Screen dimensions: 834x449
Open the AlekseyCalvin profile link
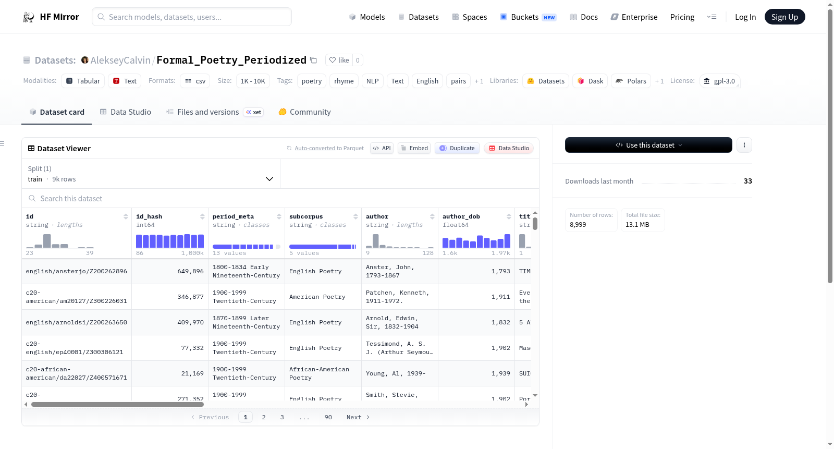click(x=120, y=60)
